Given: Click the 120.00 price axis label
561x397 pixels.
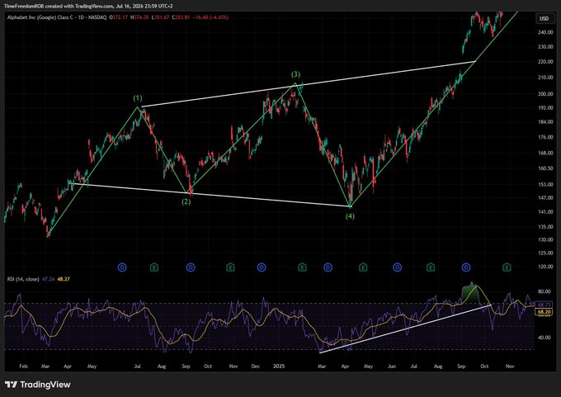Looking at the screenshot, I should pyautogui.click(x=544, y=267).
